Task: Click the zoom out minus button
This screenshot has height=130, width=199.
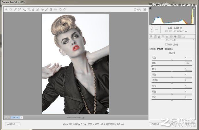Action: click(x=6, y=117)
